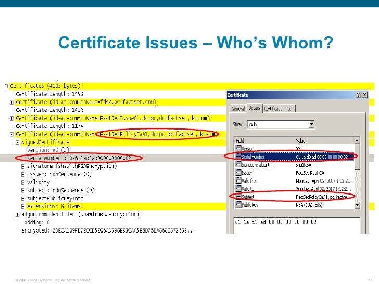Viewport: 379px width, 284px height.
Task: Expand extensions: 8 items node
Action: tap(23, 206)
